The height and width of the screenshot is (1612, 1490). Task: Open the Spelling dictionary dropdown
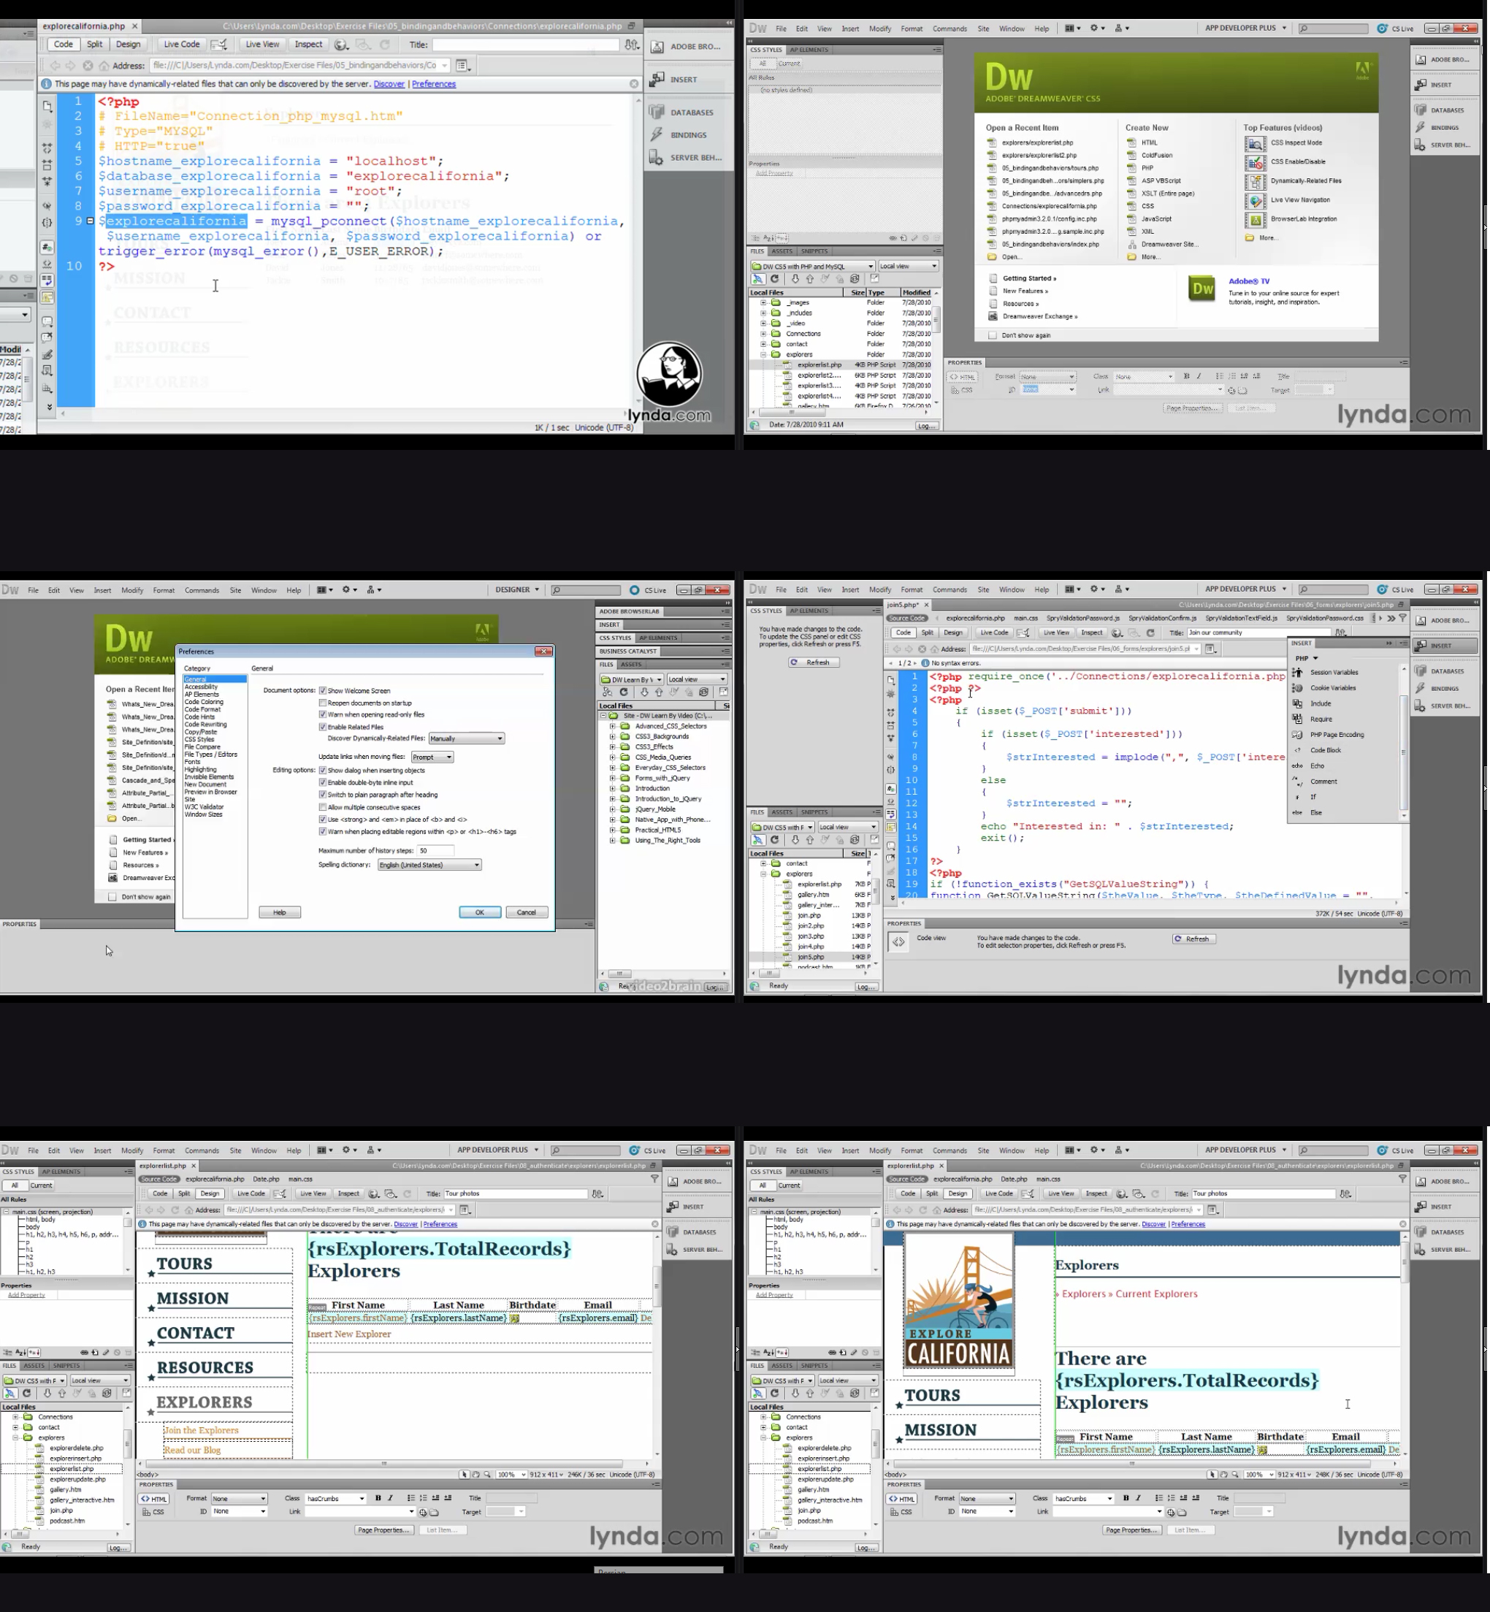pyautogui.click(x=429, y=865)
